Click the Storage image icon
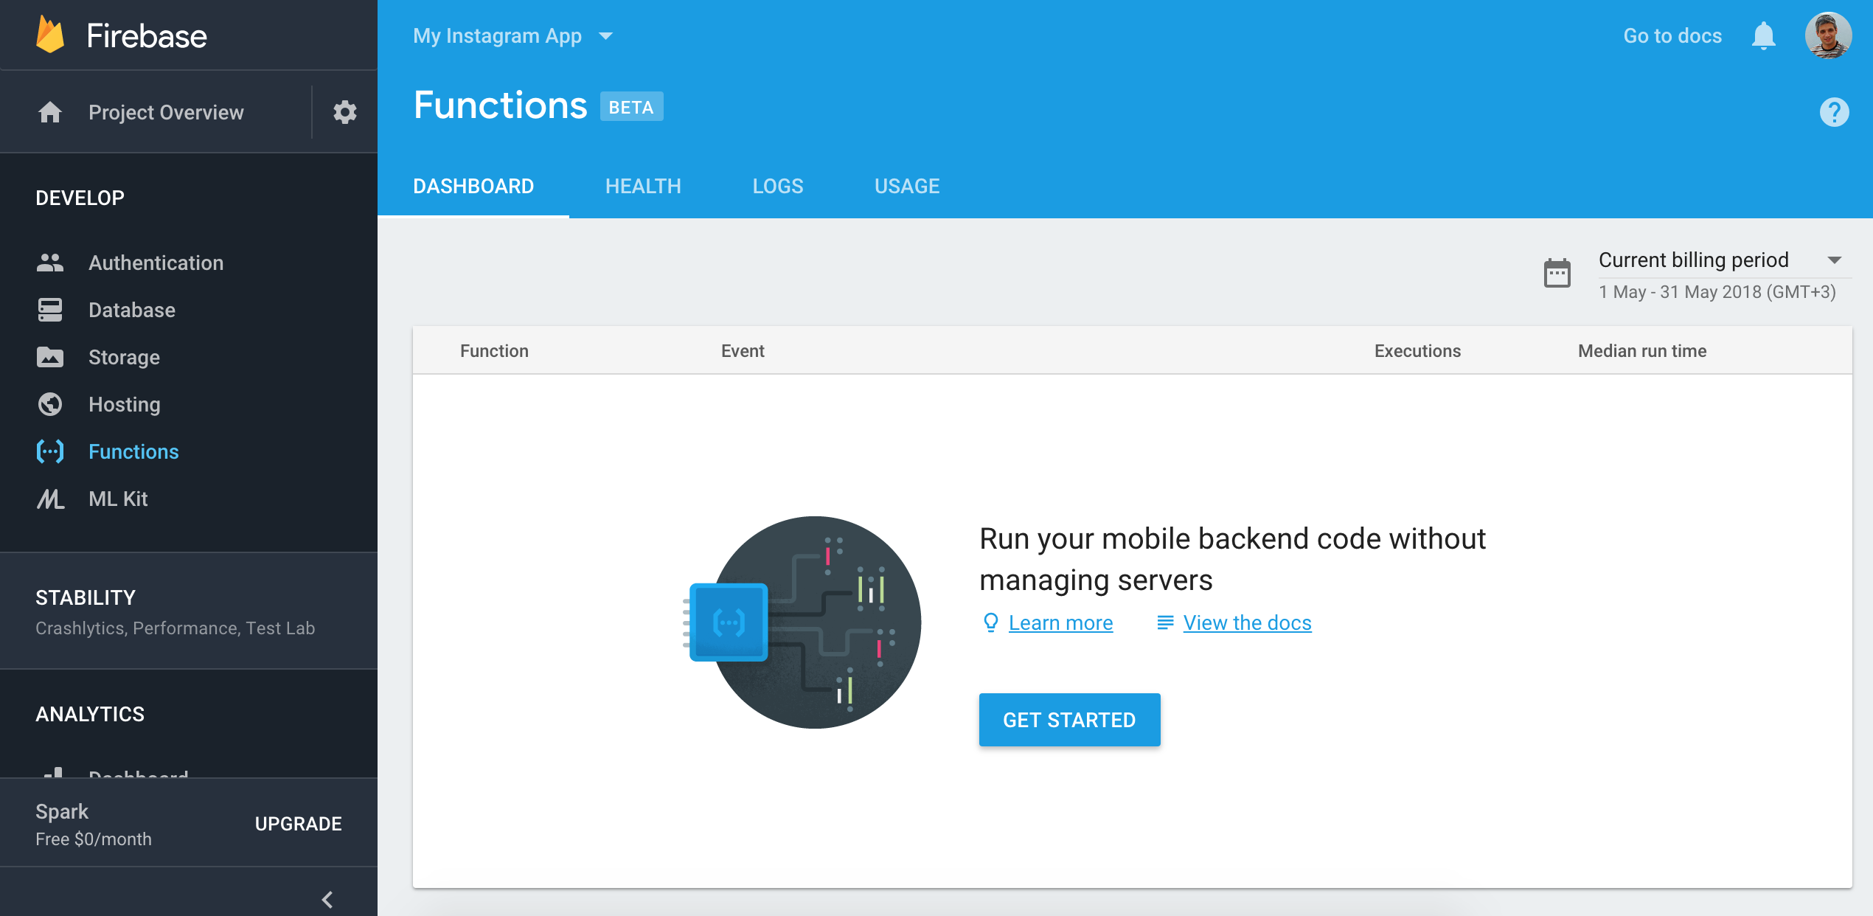1873x916 pixels. 50,357
